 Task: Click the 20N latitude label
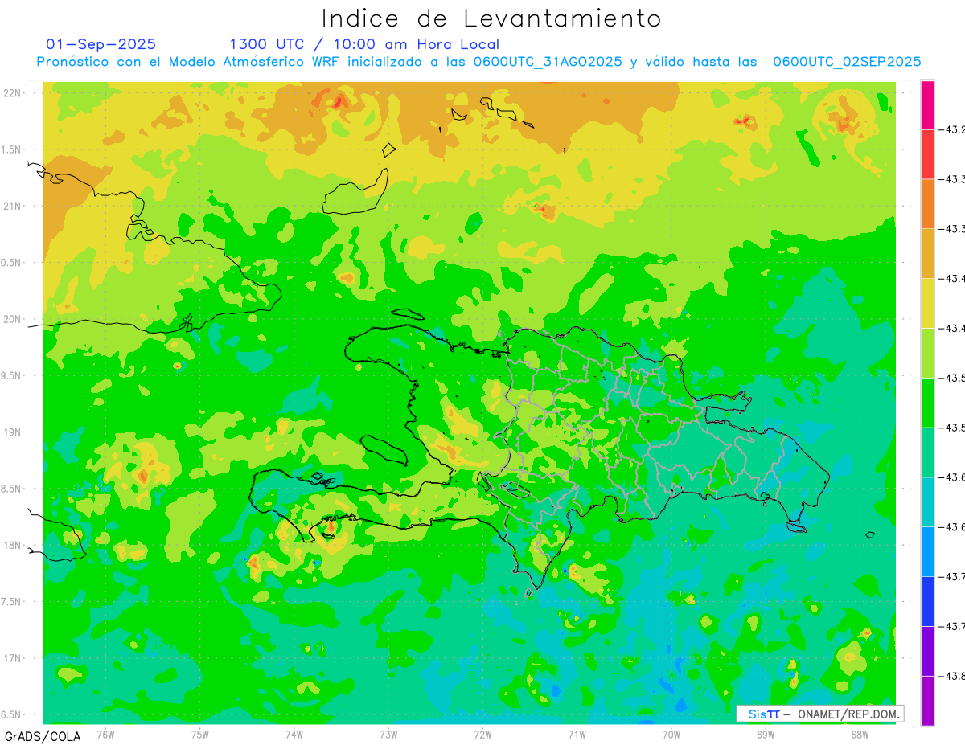tap(14, 319)
